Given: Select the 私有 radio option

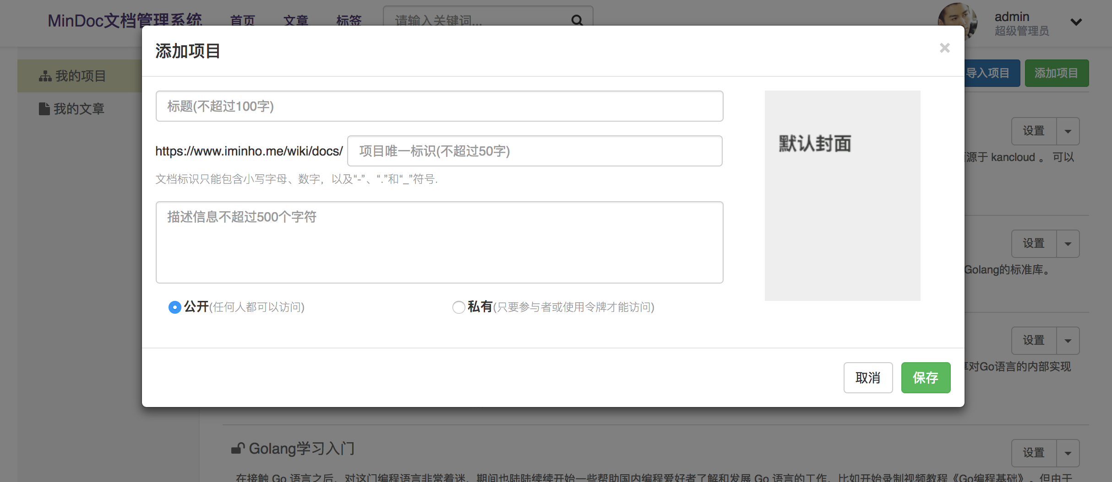Looking at the screenshot, I should pos(458,307).
